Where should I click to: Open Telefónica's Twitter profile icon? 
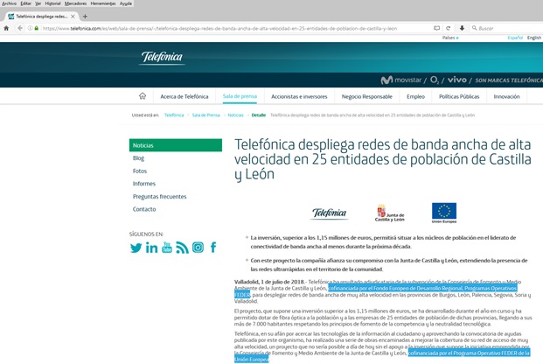click(136, 248)
